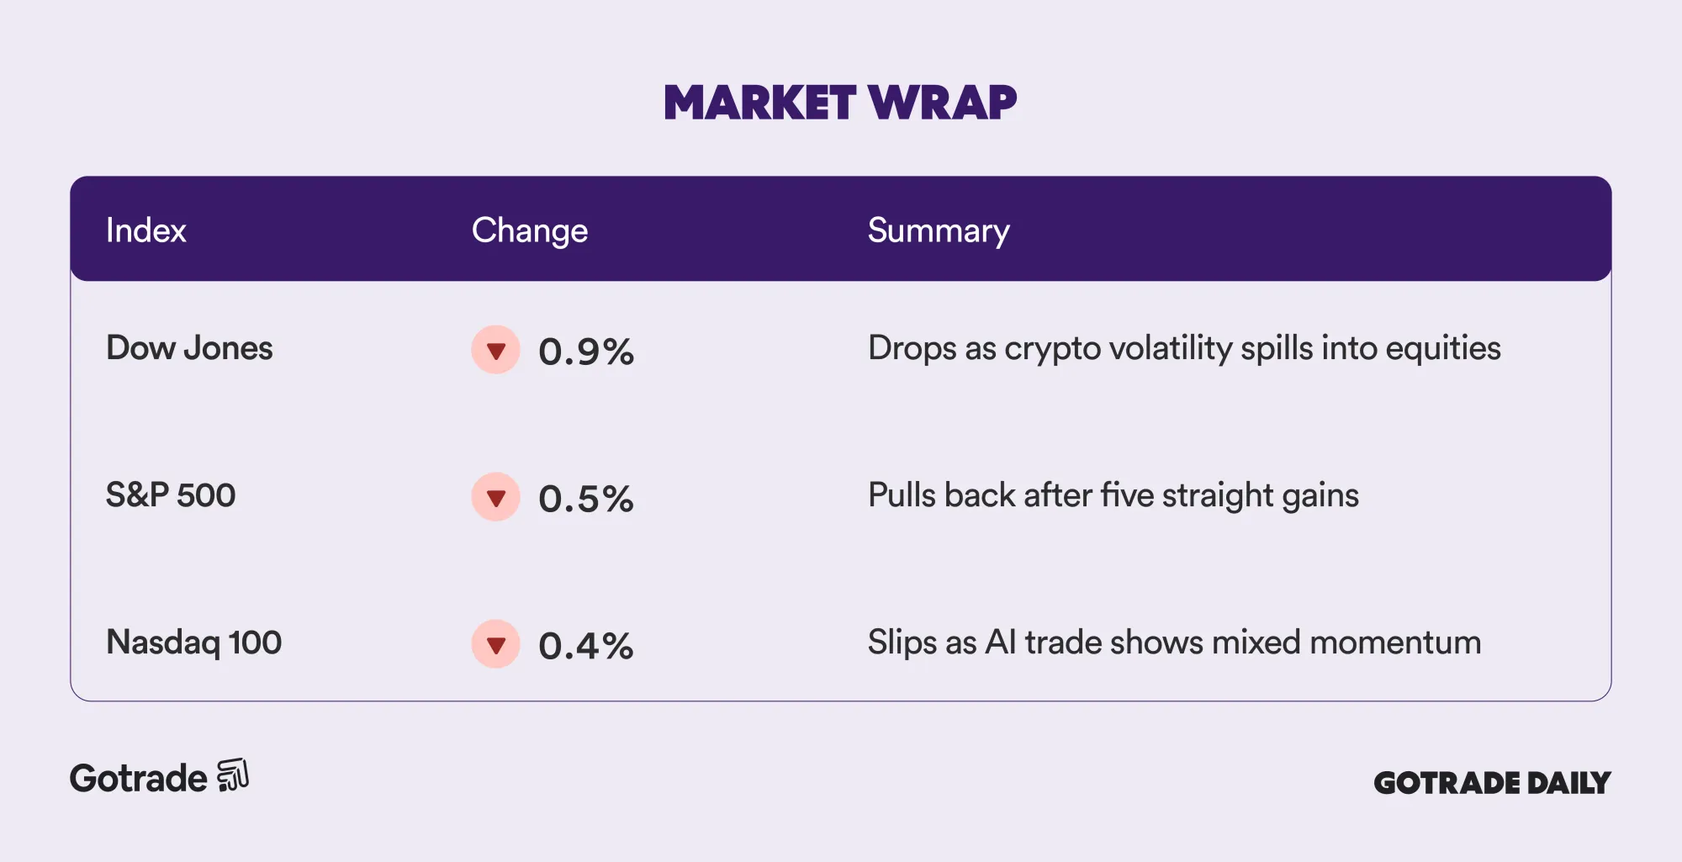Click the Dow Jones index name

(x=189, y=348)
